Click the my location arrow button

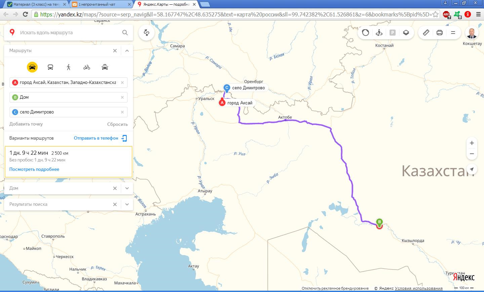point(472,169)
